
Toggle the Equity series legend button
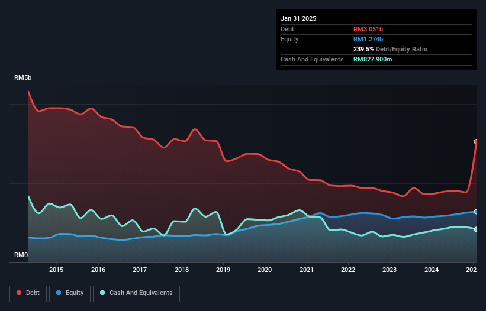point(70,293)
